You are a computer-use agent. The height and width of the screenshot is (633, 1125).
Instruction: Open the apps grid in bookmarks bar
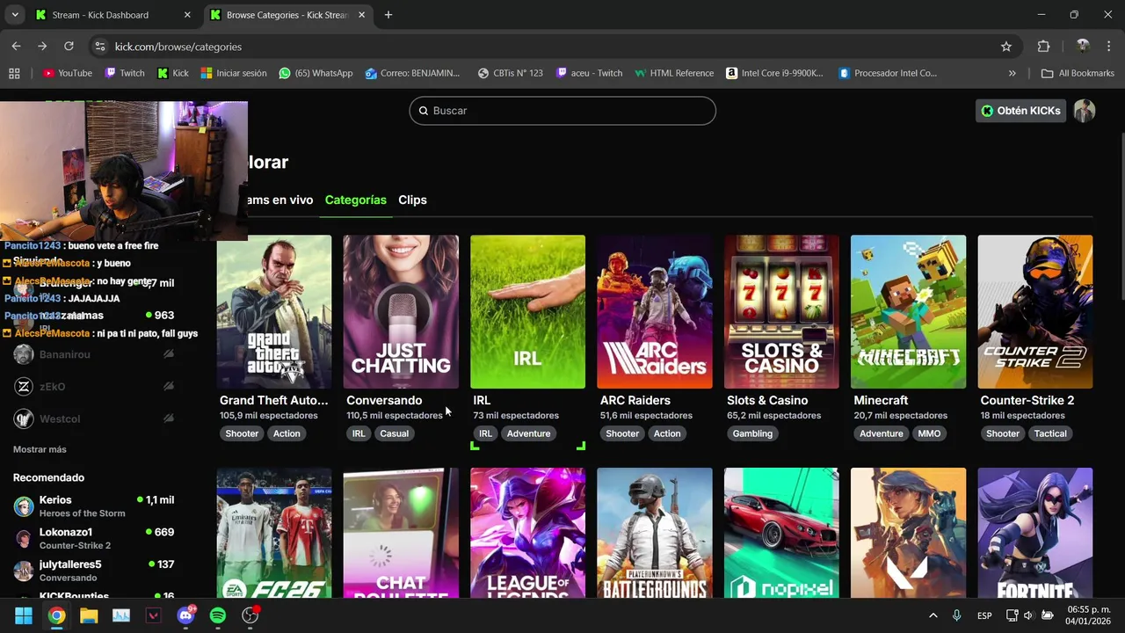click(14, 73)
